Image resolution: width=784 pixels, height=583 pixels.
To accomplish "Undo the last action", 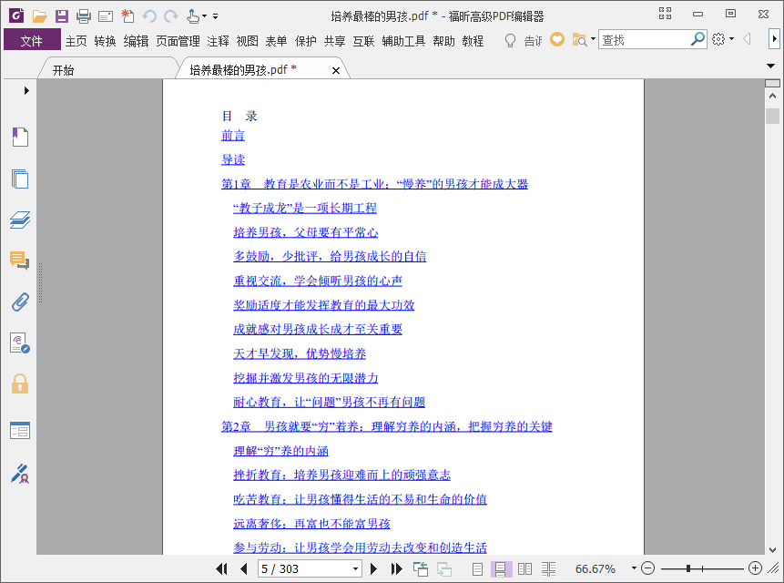I will 149,16.
